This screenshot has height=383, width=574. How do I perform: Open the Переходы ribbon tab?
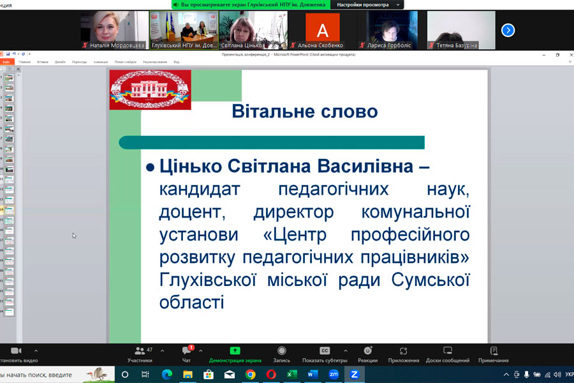pyautogui.click(x=80, y=62)
